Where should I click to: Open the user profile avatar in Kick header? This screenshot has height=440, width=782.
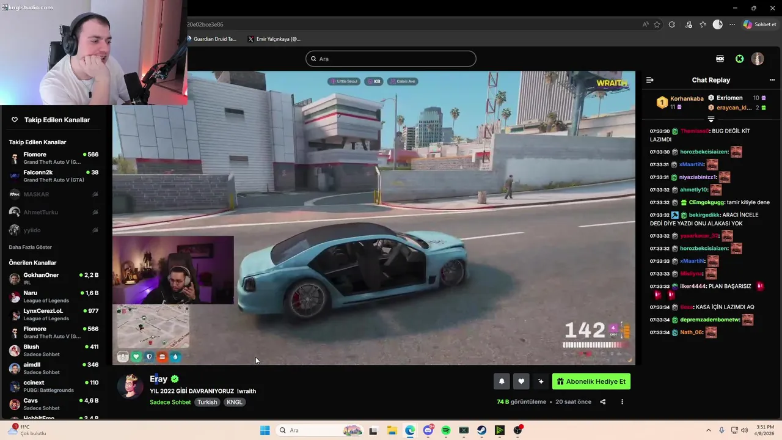pos(758,59)
